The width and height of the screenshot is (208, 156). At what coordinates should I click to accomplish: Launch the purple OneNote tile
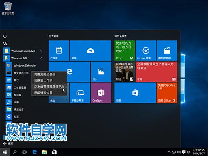tap(101, 93)
